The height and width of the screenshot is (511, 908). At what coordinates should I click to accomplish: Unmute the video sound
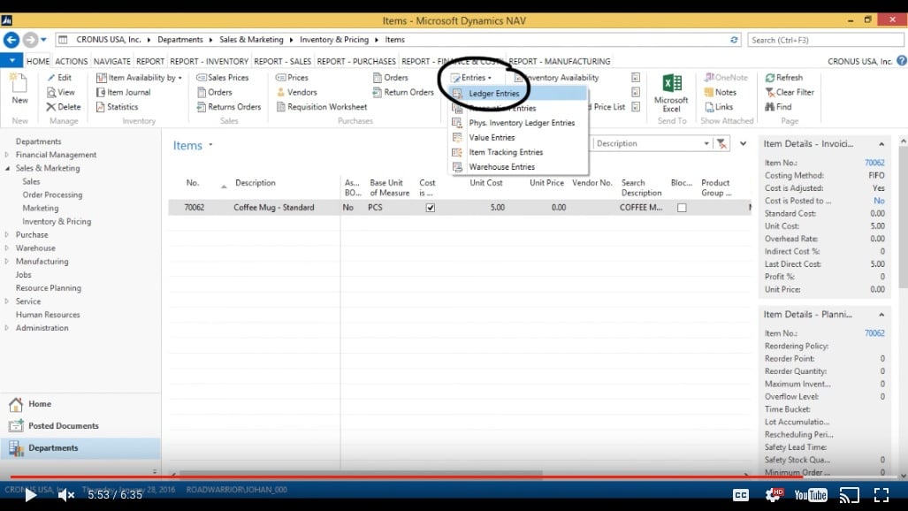(66, 495)
